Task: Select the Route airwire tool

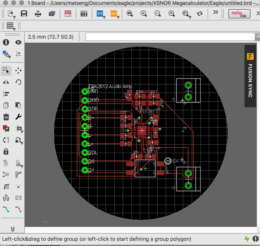Action: pos(6,209)
